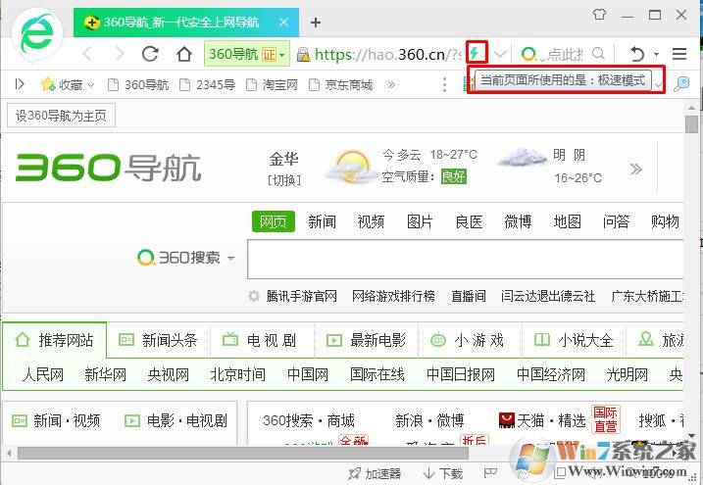Click the 加速器 rocket icon
The width and height of the screenshot is (703, 485).
pos(354,473)
